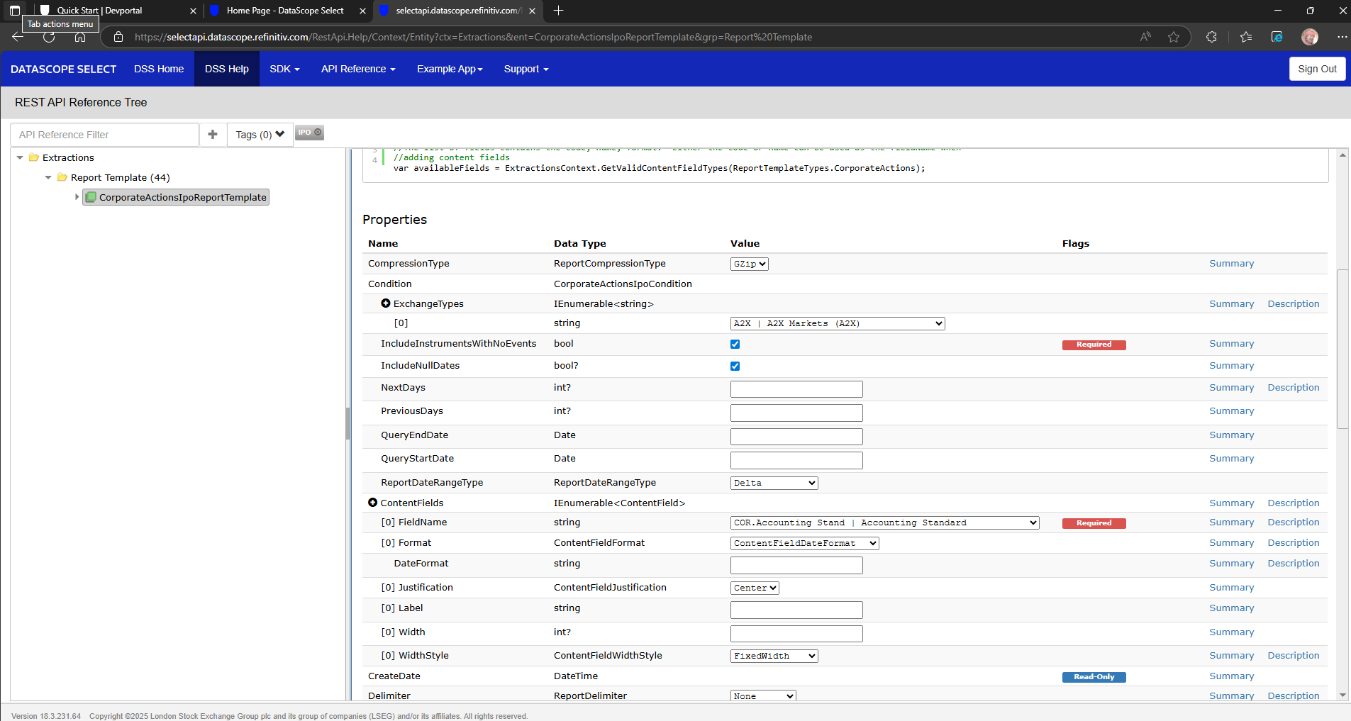Open the Support menu
Screen dimensions: 1351x721
[526, 69]
